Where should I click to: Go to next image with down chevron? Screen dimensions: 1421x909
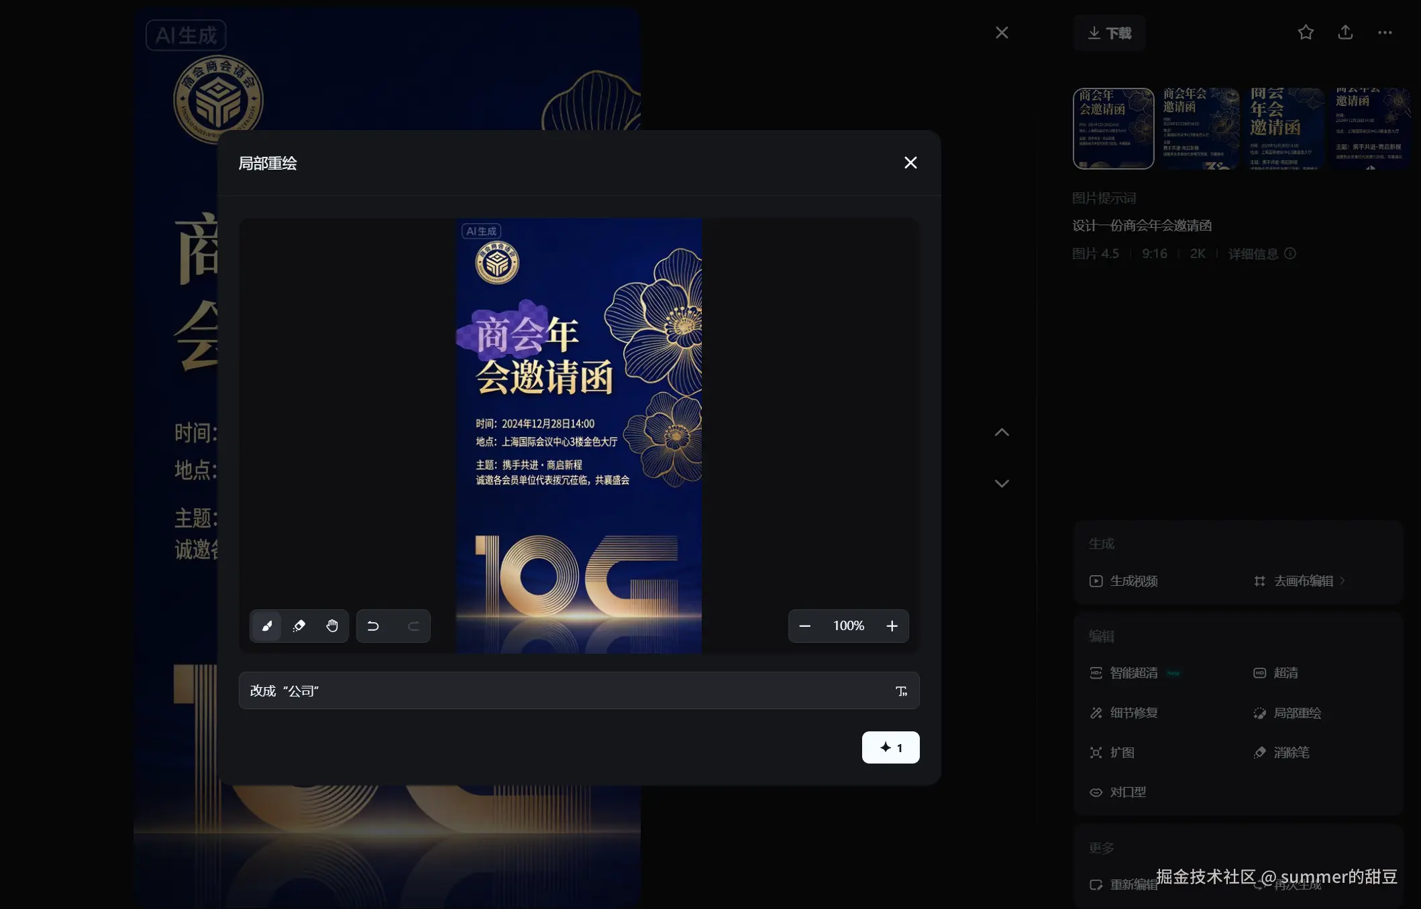tap(1002, 483)
